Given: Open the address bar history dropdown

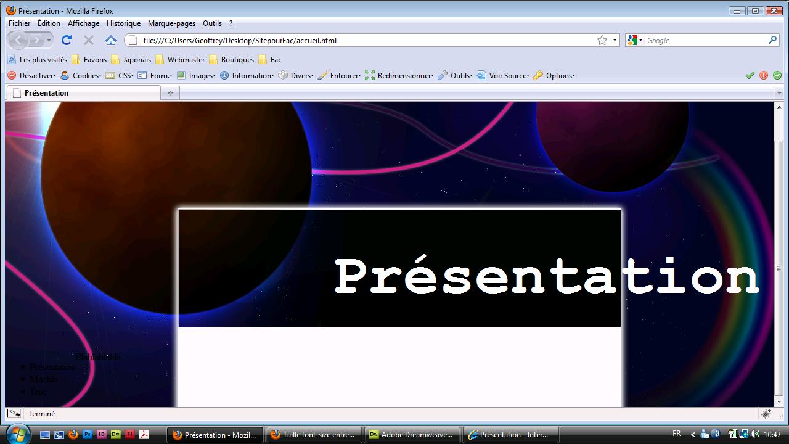Looking at the screenshot, I should coord(615,41).
